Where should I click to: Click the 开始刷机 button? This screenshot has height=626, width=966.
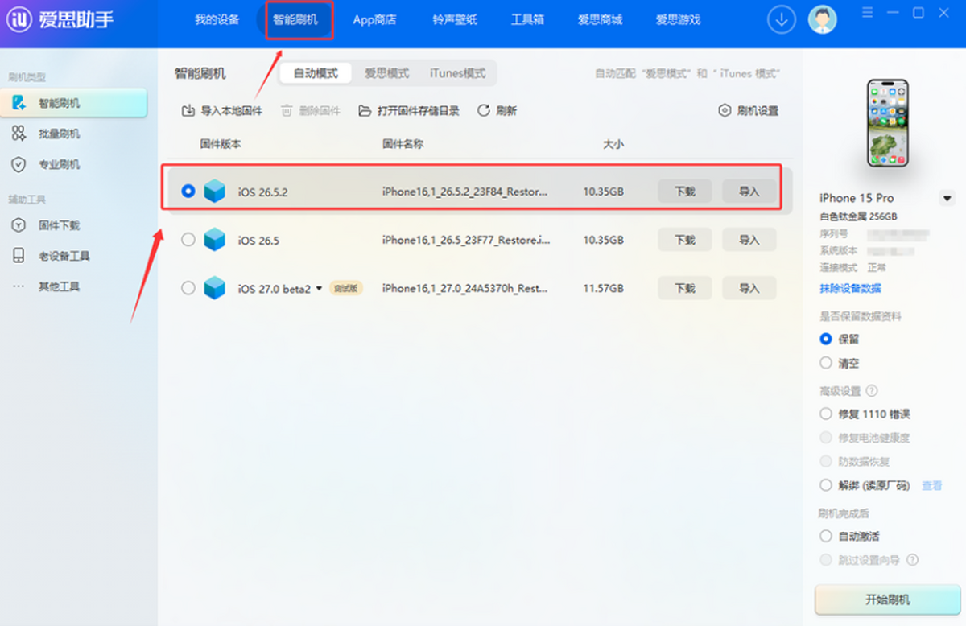(x=888, y=600)
